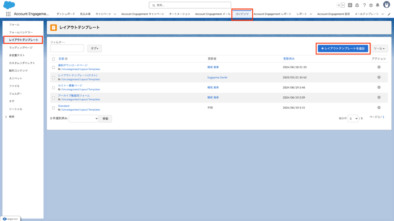The width and height of the screenshot is (394, 221).
Task: Open global actions plus icon
Action: point(350,5)
